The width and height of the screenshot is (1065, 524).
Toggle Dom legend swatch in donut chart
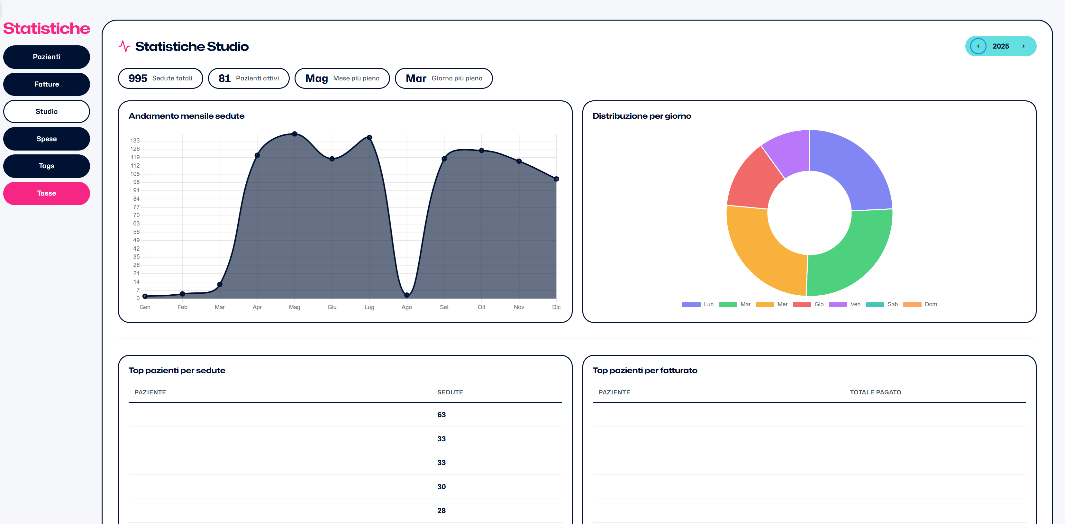913,304
